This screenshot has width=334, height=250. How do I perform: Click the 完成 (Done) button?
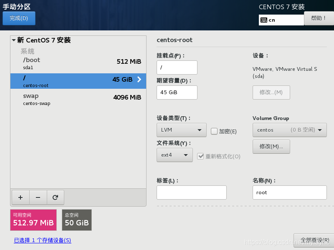[19, 18]
